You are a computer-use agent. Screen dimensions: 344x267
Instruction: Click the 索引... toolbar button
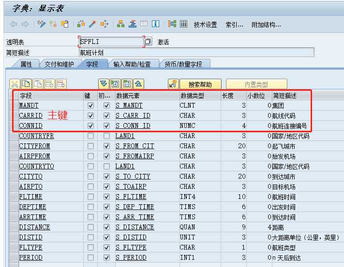[x=234, y=25]
